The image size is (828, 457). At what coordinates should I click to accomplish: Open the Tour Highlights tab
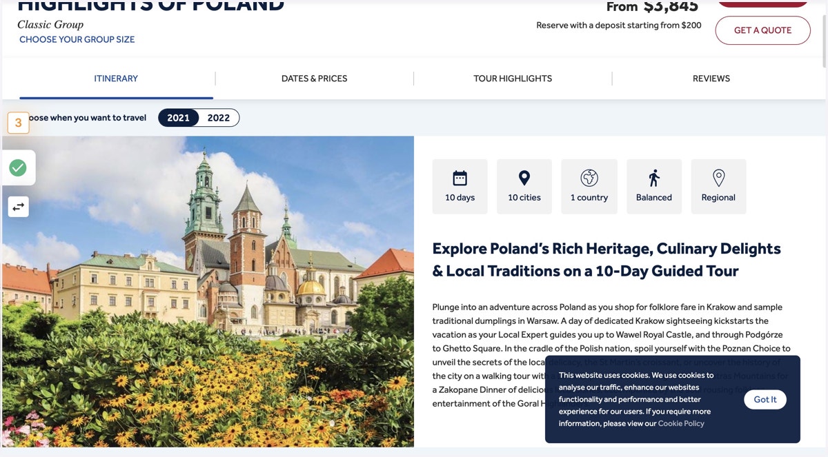(513, 79)
